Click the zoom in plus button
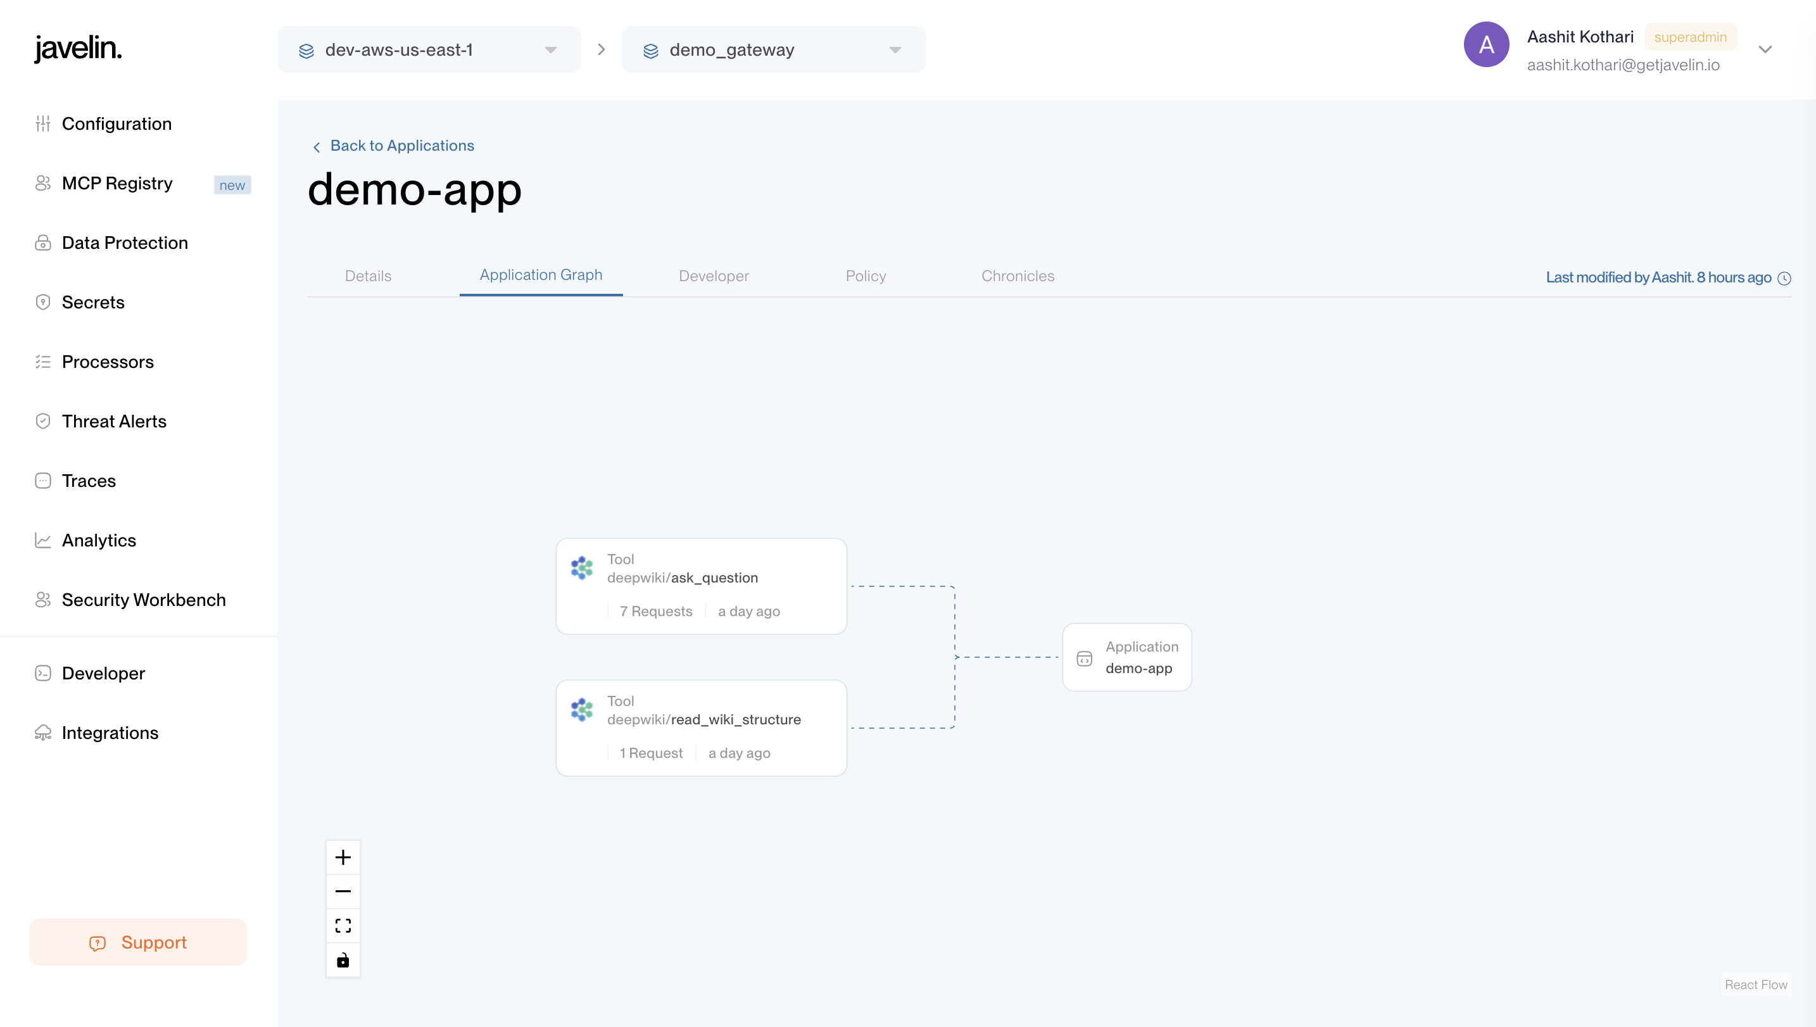Image resolution: width=1816 pixels, height=1027 pixels. tap(343, 857)
